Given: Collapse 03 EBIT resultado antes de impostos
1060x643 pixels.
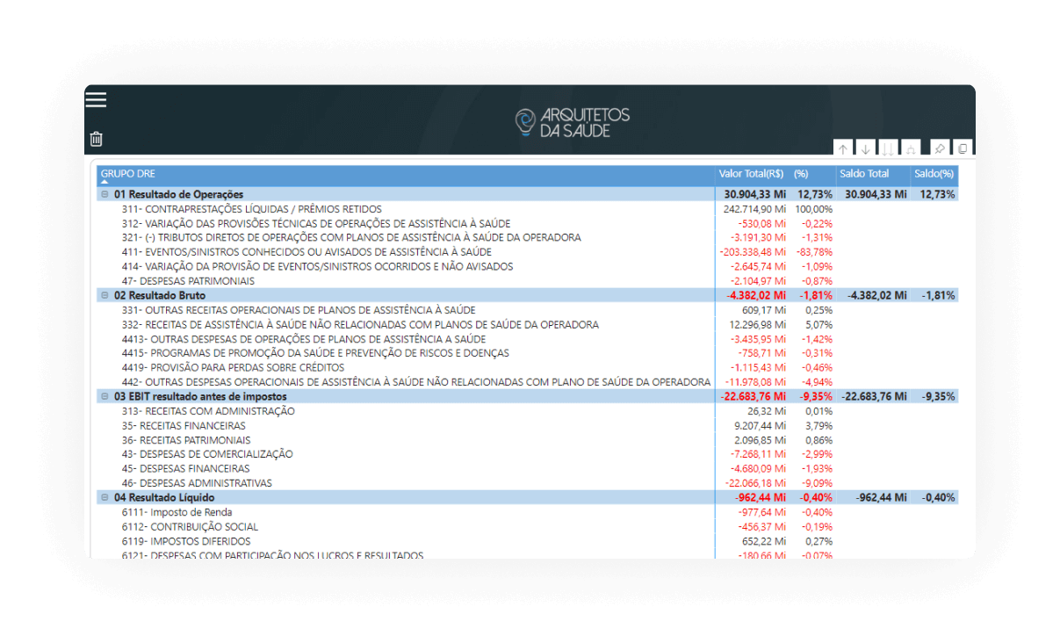Looking at the screenshot, I should [x=105, y=396].
